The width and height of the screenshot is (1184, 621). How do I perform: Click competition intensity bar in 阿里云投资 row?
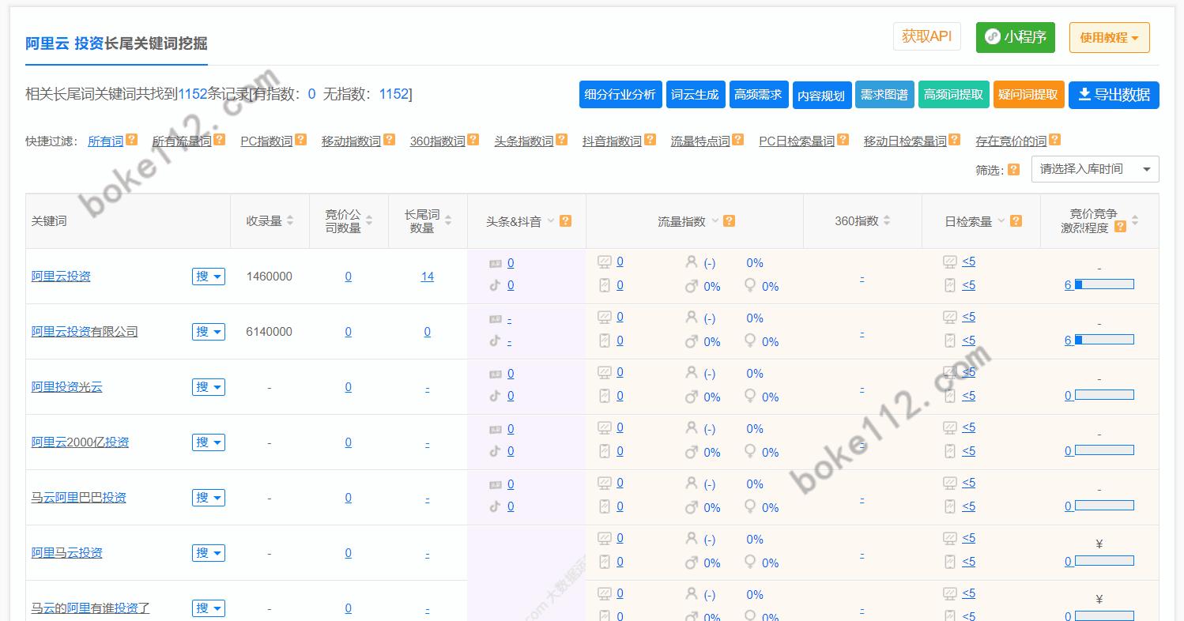click(1105, 284)
